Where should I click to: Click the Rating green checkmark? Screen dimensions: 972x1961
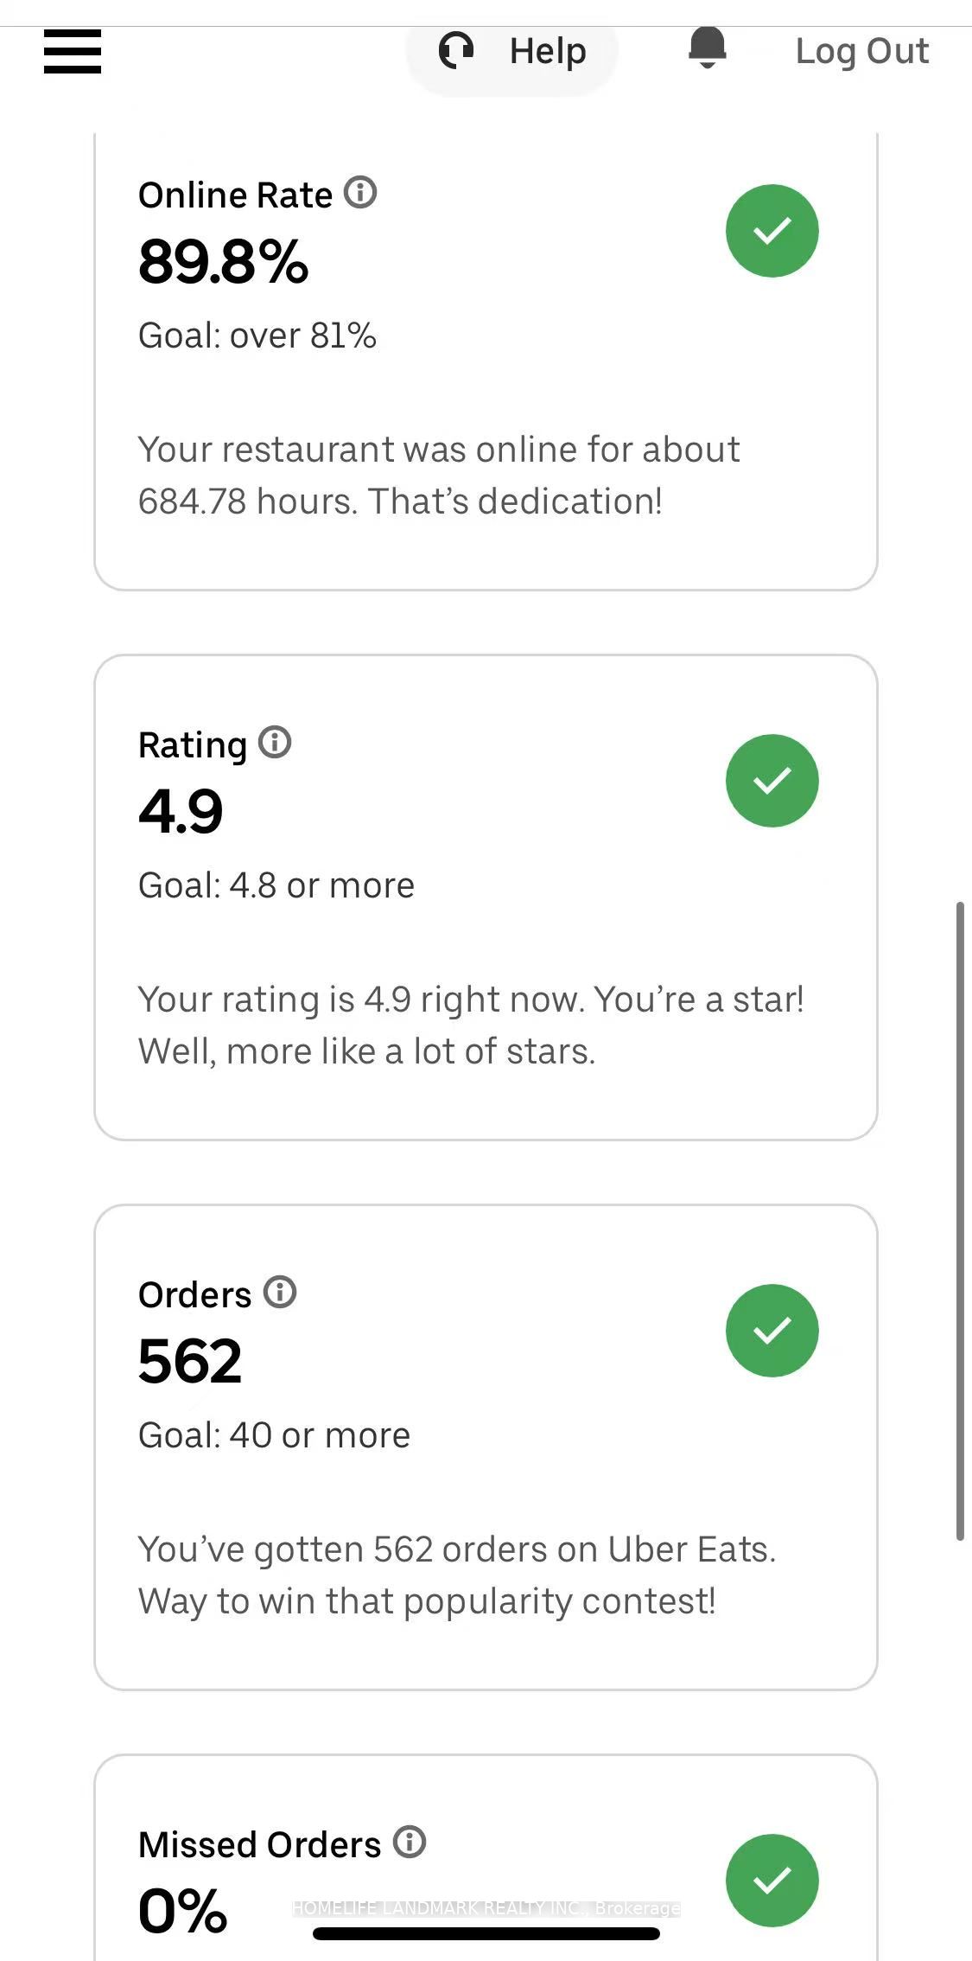coord(772,781)
